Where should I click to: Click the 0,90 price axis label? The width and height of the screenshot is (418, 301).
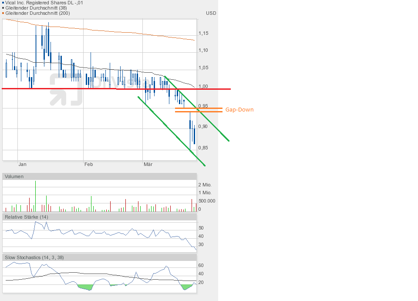[203, 126]
